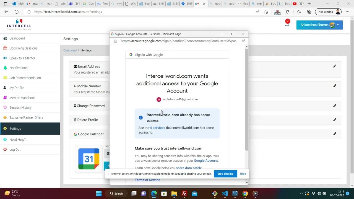
Task: Switch to the YouTube (137 browser tab
Action: click(x=298, y=4)
